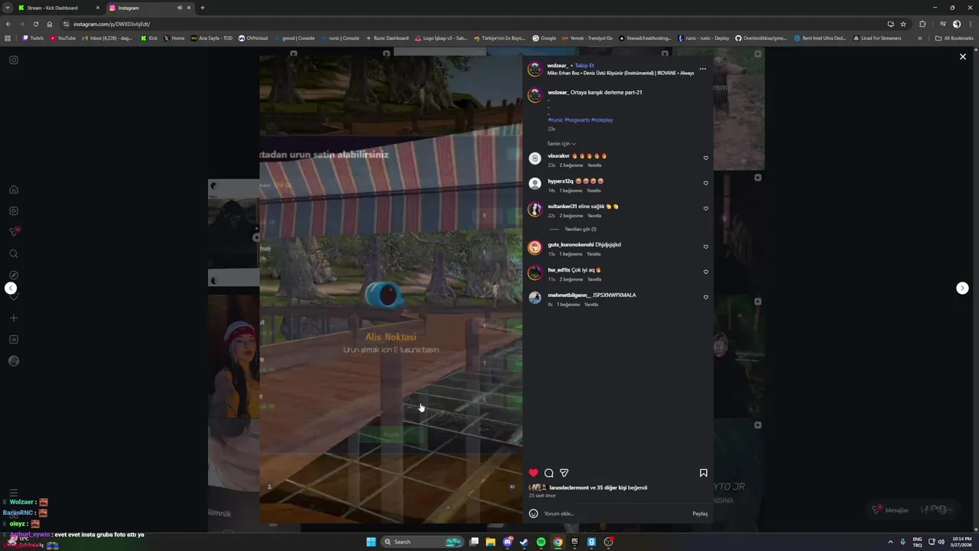This screenshot has width=979, height=551.
Task: Like vburakvr's comment
Action: click(x=705, y=158)
